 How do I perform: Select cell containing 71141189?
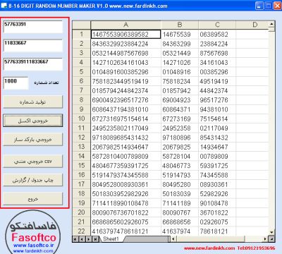point(180,203)
